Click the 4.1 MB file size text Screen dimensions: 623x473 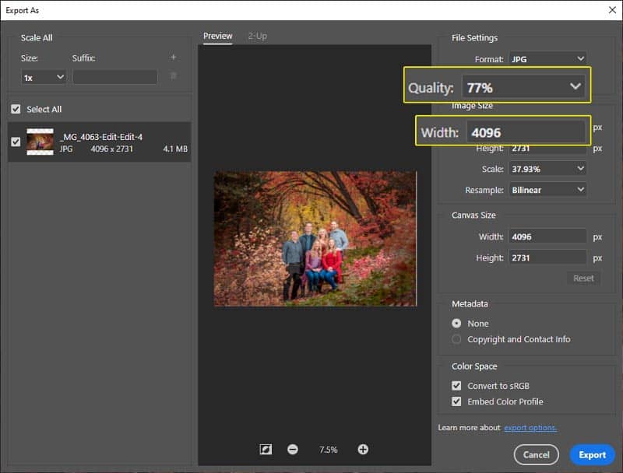click(175, 149)
